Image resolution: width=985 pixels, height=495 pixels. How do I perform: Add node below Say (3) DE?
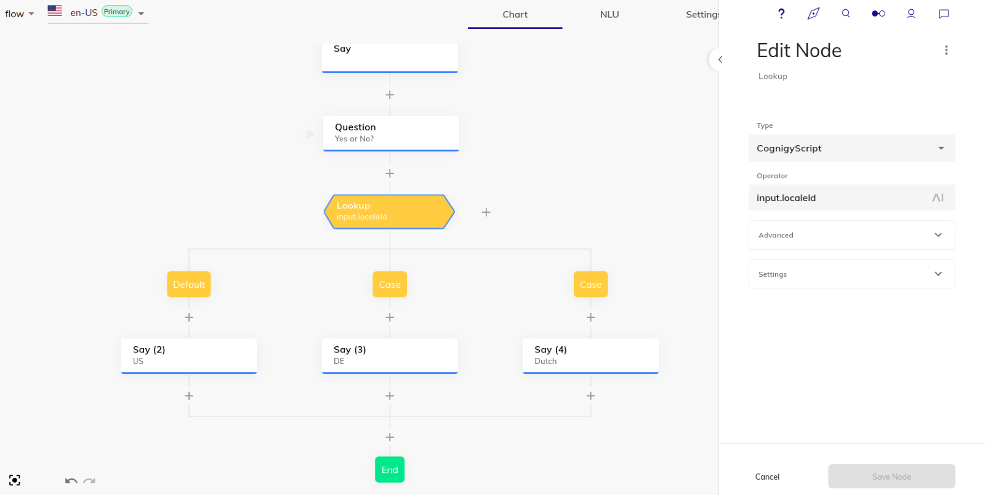pyautogui.click(x=390, y=396)
